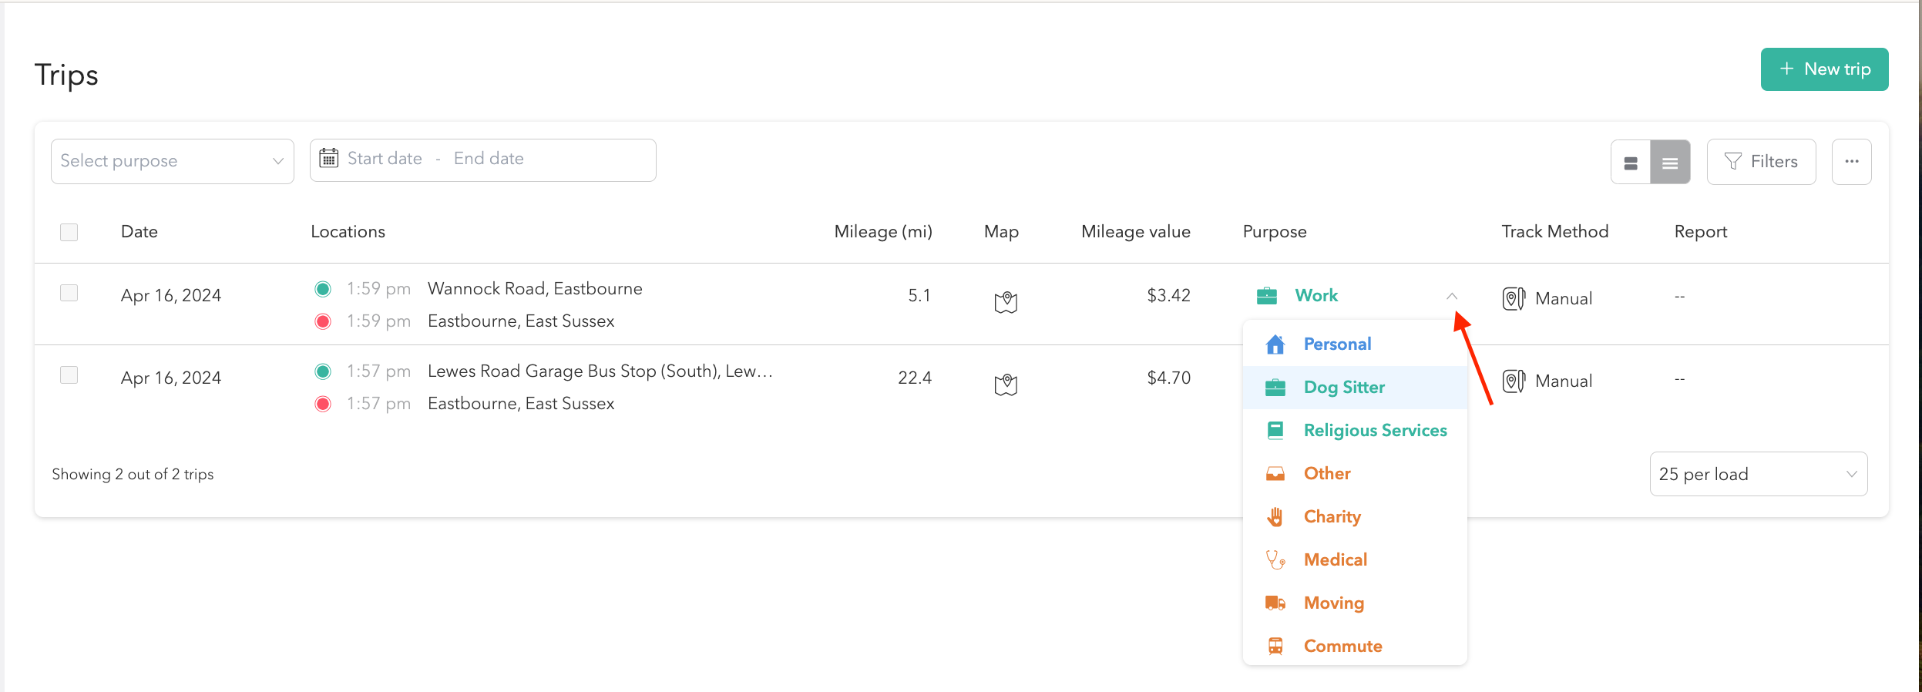Open the Select purpose dropdown
Viewport: 1922px width, 692px height.
[172, 161]
